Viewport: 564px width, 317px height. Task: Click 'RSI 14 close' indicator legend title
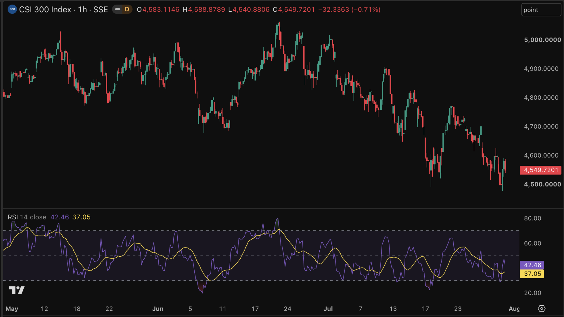click(27, 217)
